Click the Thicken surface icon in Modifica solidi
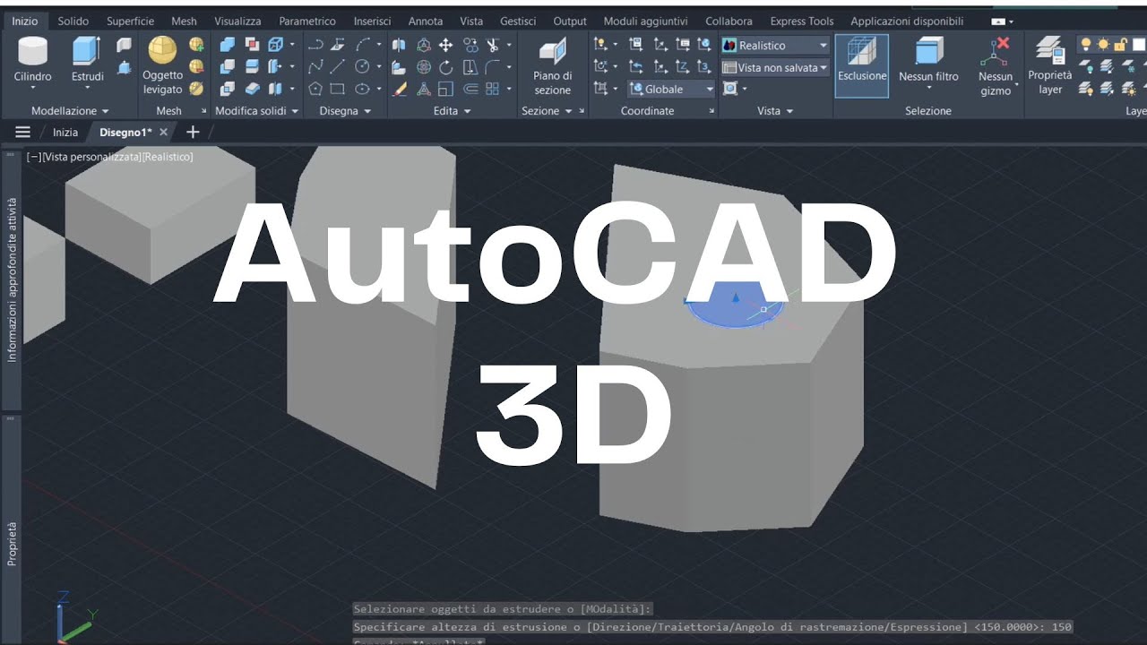 pyautogui.click(x=253, y=88)
